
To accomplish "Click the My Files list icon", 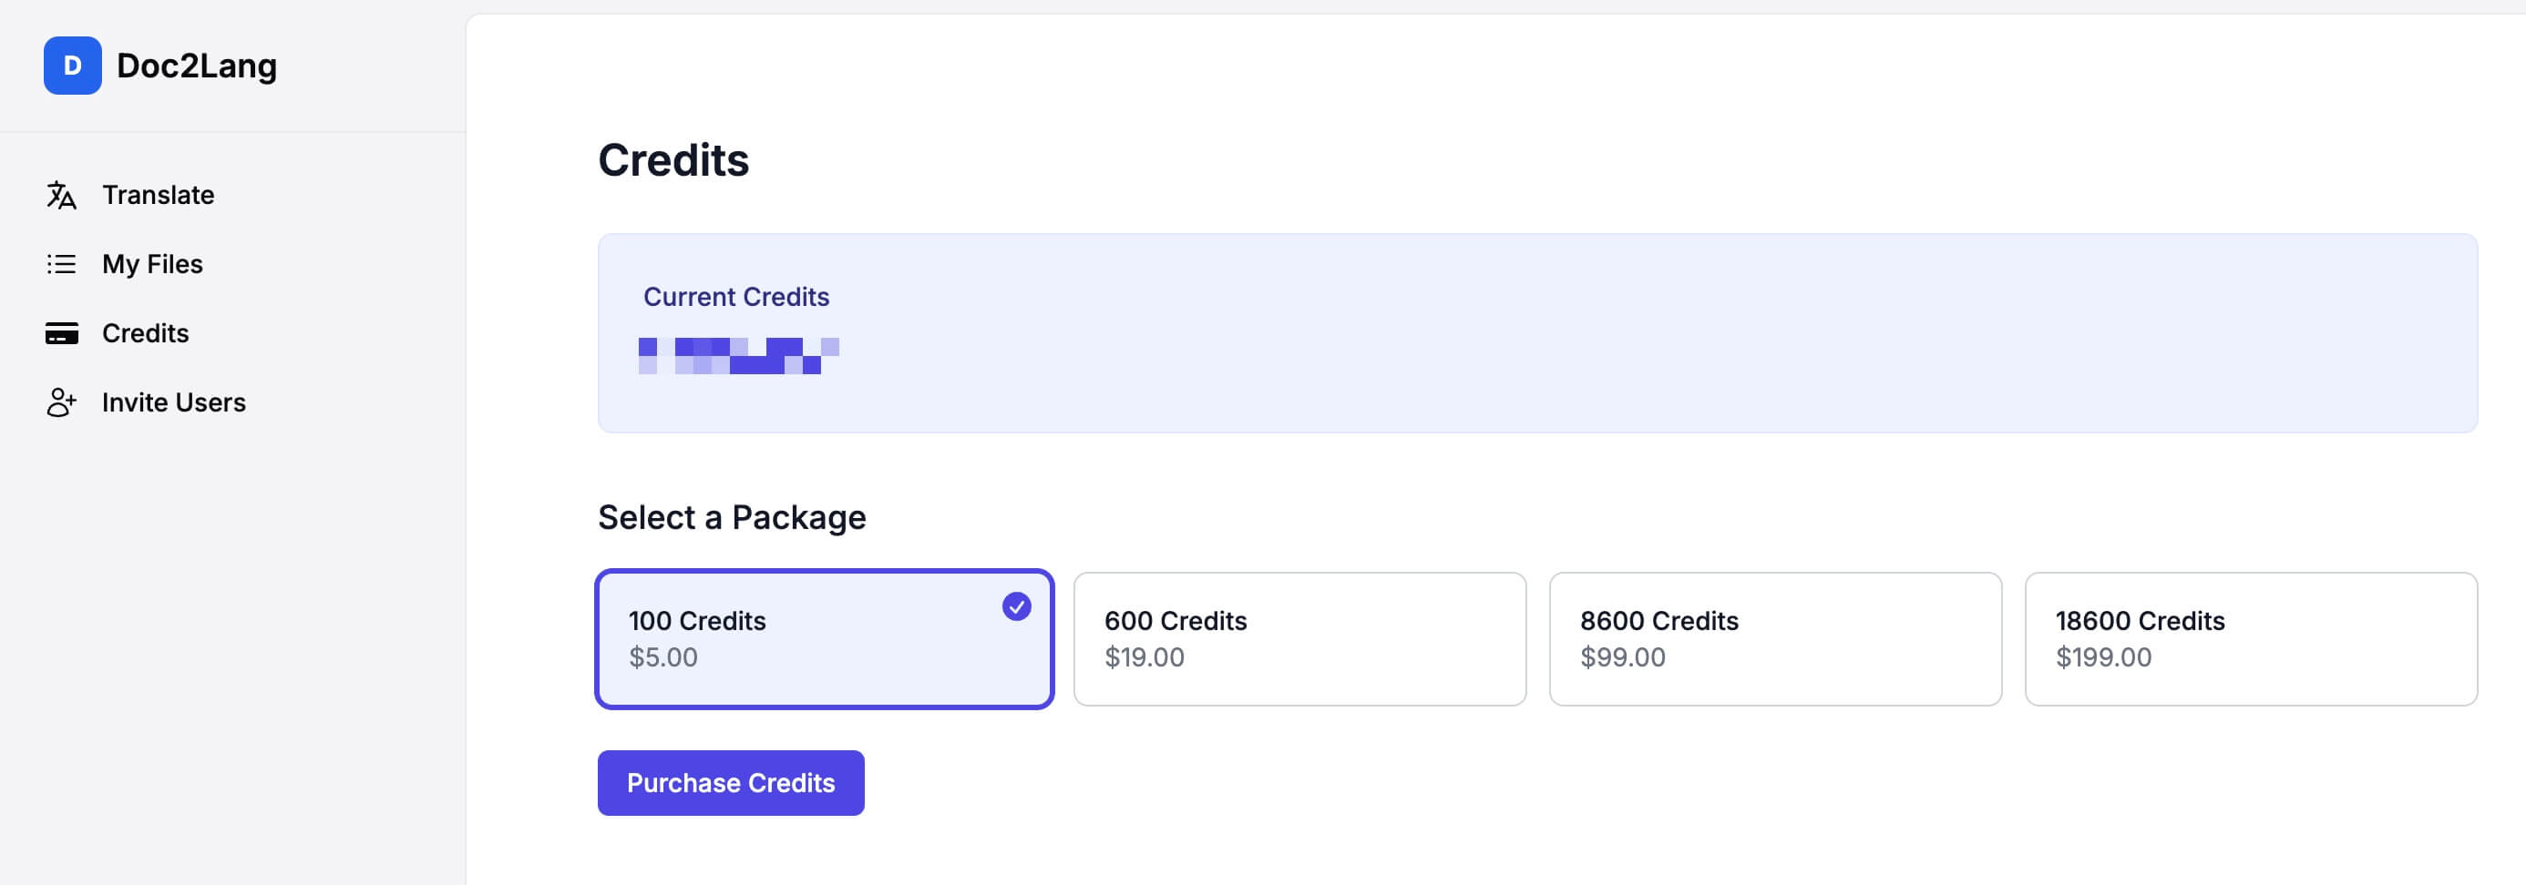I will (x=62, y=265).
